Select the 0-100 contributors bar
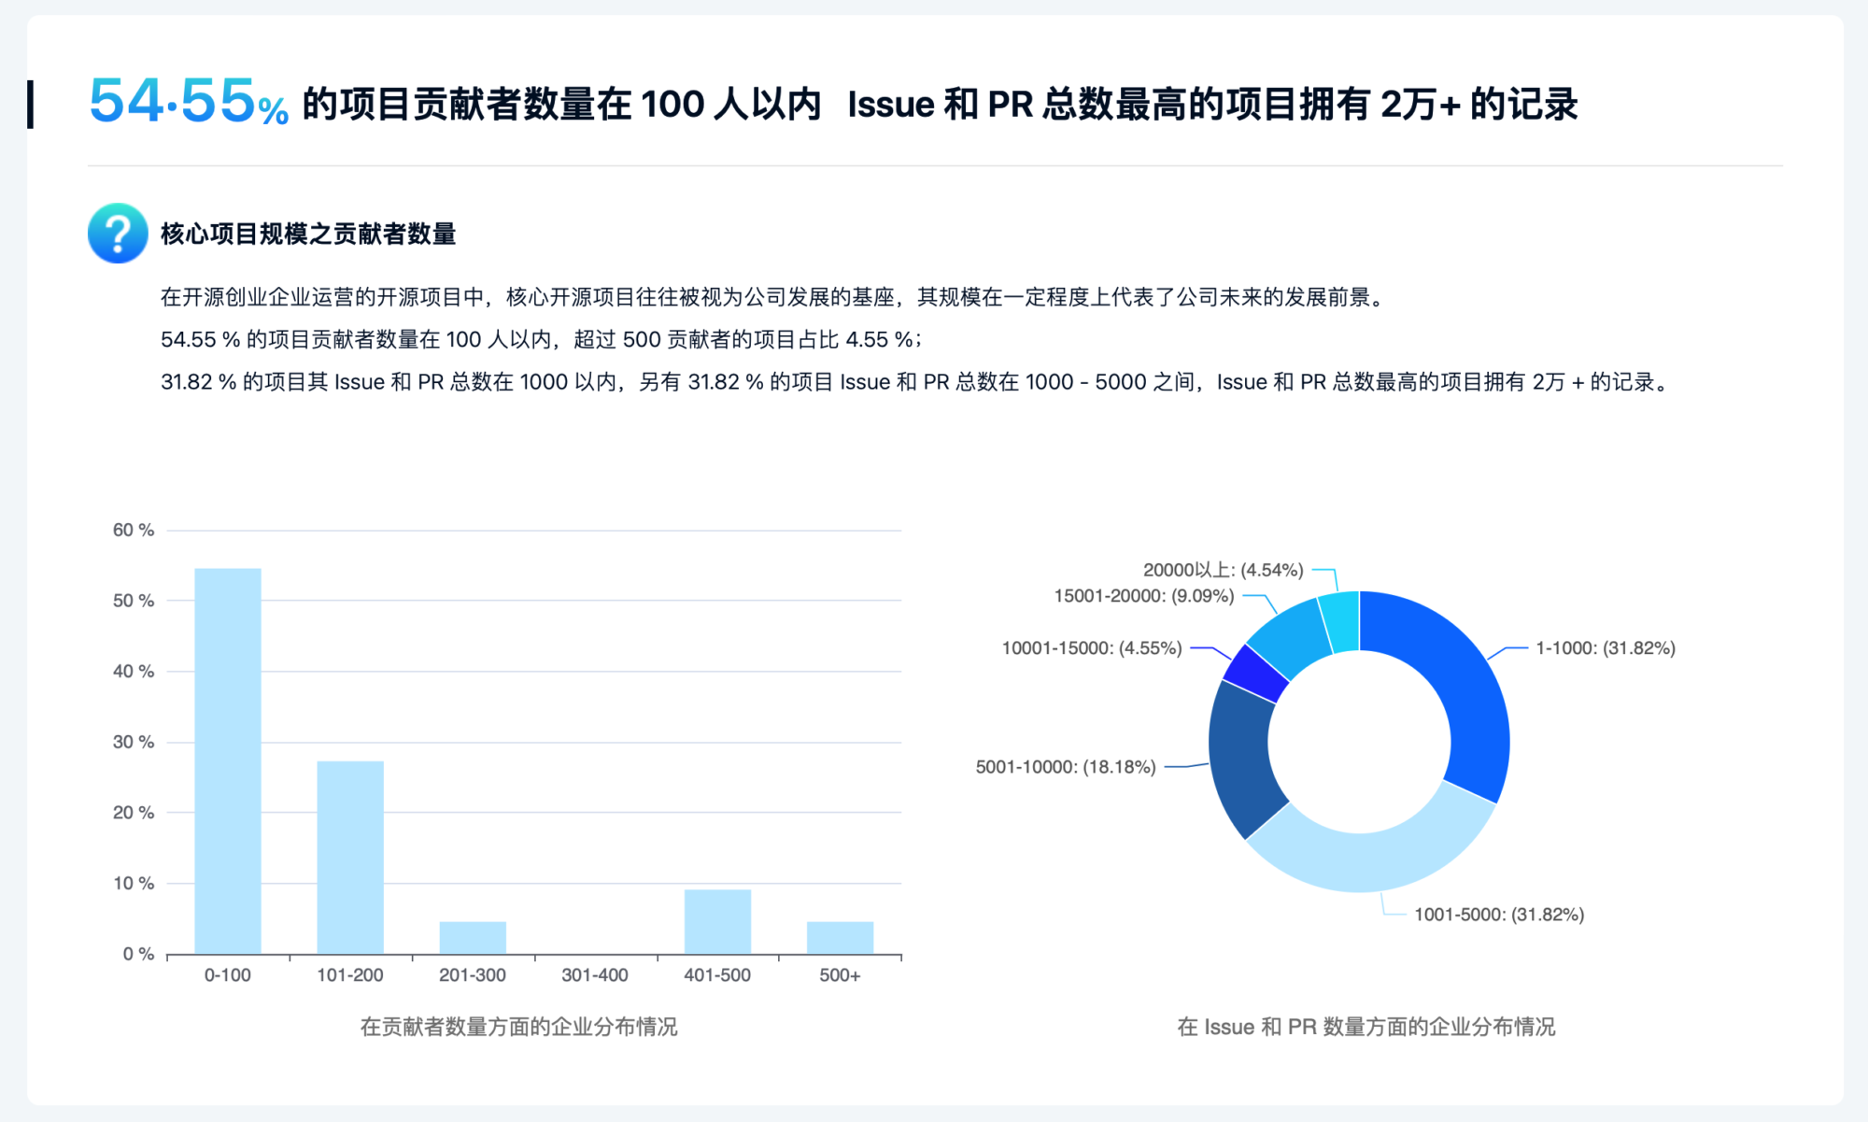Viewport: 1868px width, 1122px height. tap(228, 760)
